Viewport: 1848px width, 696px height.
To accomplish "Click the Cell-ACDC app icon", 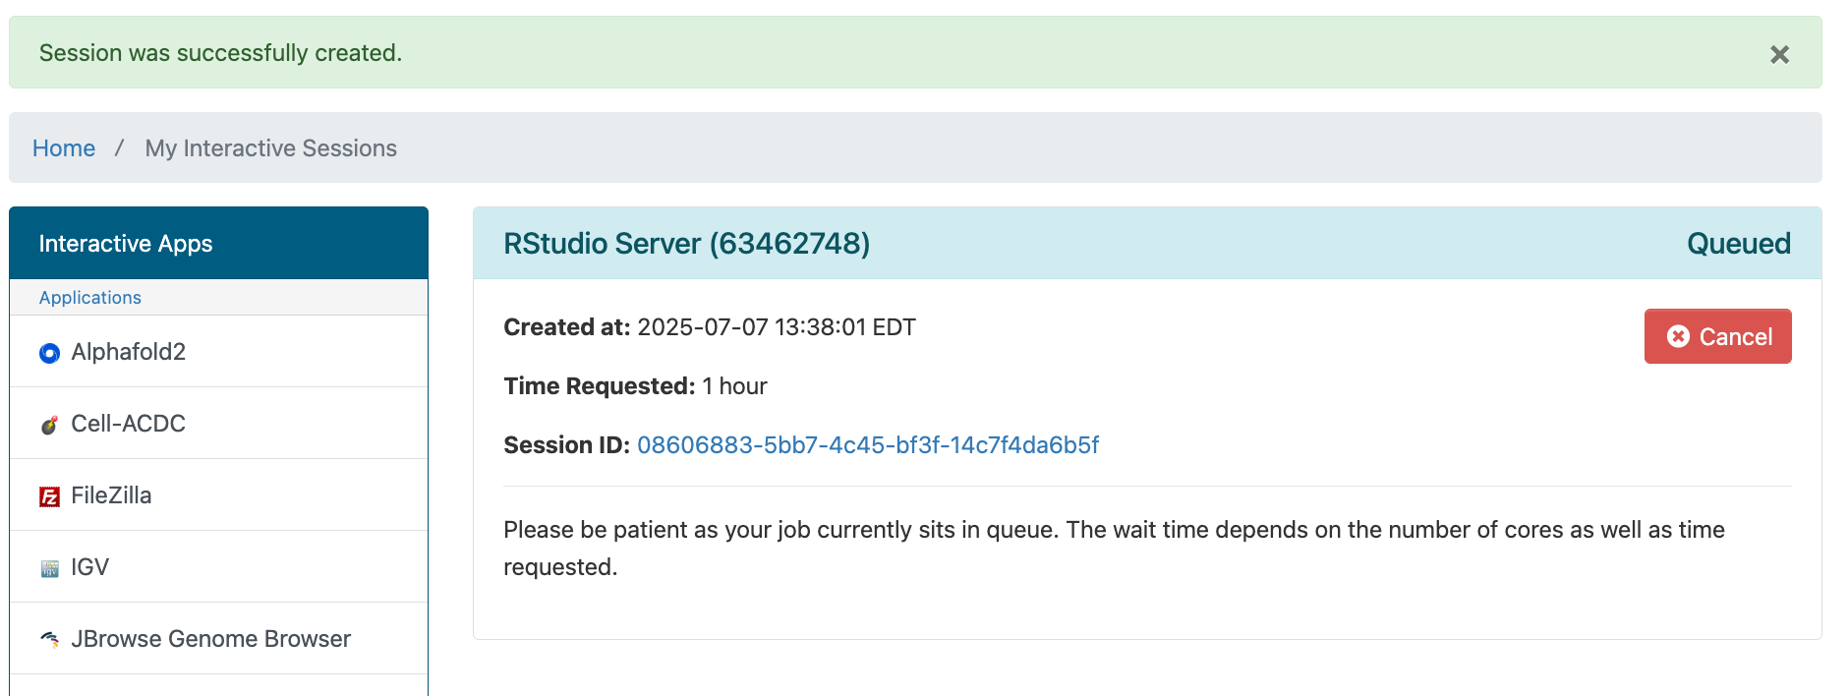I will click(49, 425).
